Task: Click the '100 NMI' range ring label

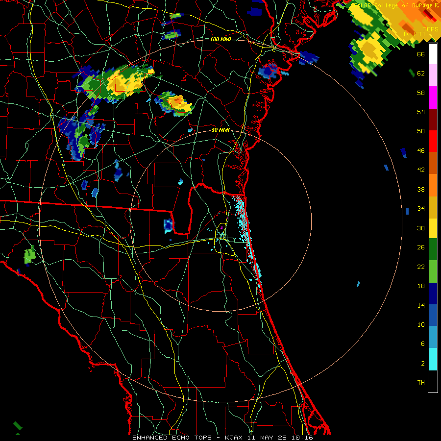Action: click(x=220, y=39)
